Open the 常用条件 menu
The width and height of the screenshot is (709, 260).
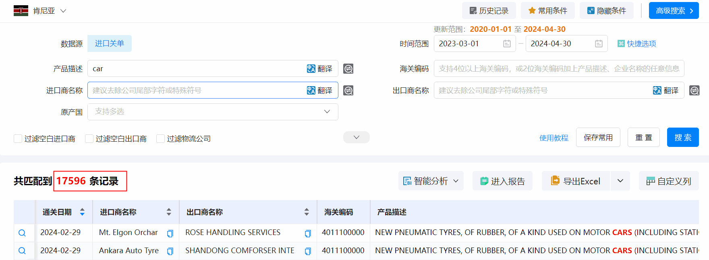pyautogui.click(x=547, y=11)
